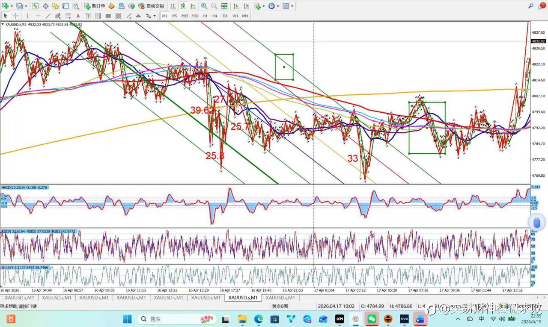Click the 新订单 new order button
Screen dimensions: 548x327
pos(95,6)
